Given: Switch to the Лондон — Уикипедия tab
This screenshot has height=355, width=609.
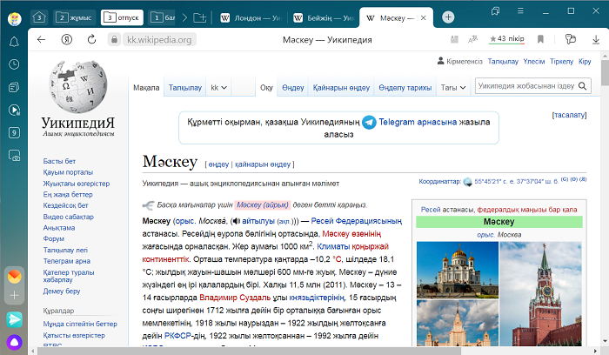Looking at the screenshot, I should (x=251, y=18).
